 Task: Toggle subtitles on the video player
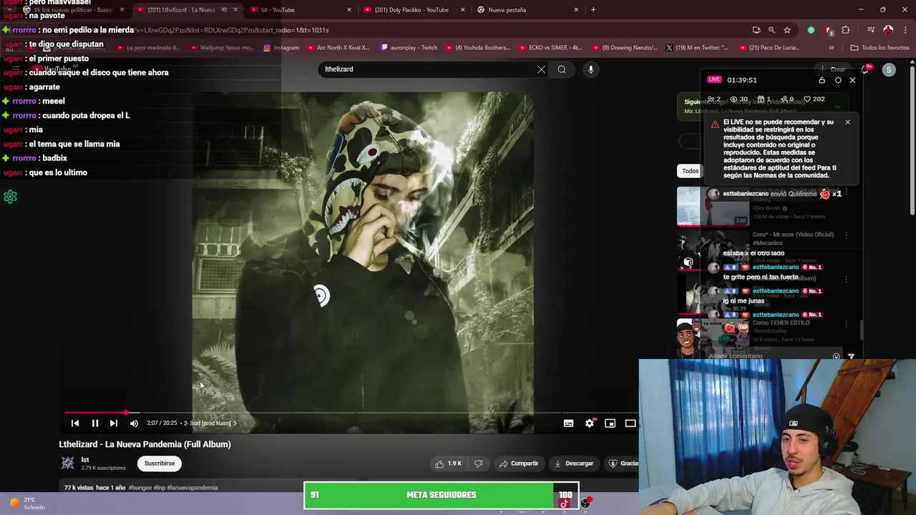568,423
